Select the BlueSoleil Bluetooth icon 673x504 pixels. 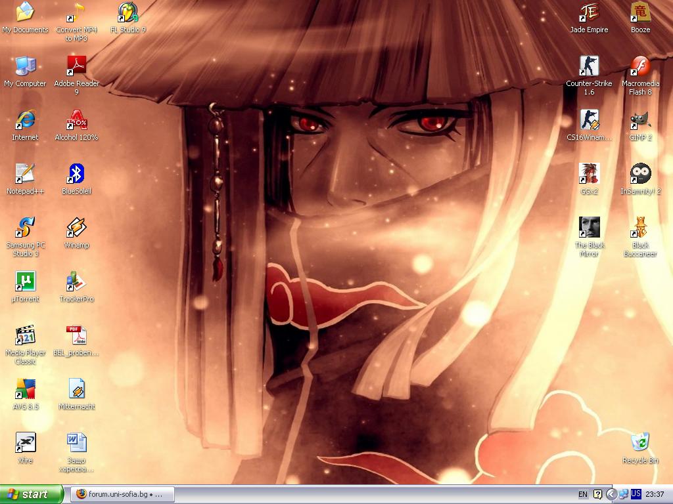(x=76, y=174)
